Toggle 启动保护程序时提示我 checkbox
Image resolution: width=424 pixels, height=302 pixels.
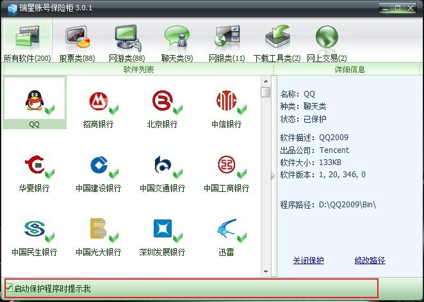point(9,288)
